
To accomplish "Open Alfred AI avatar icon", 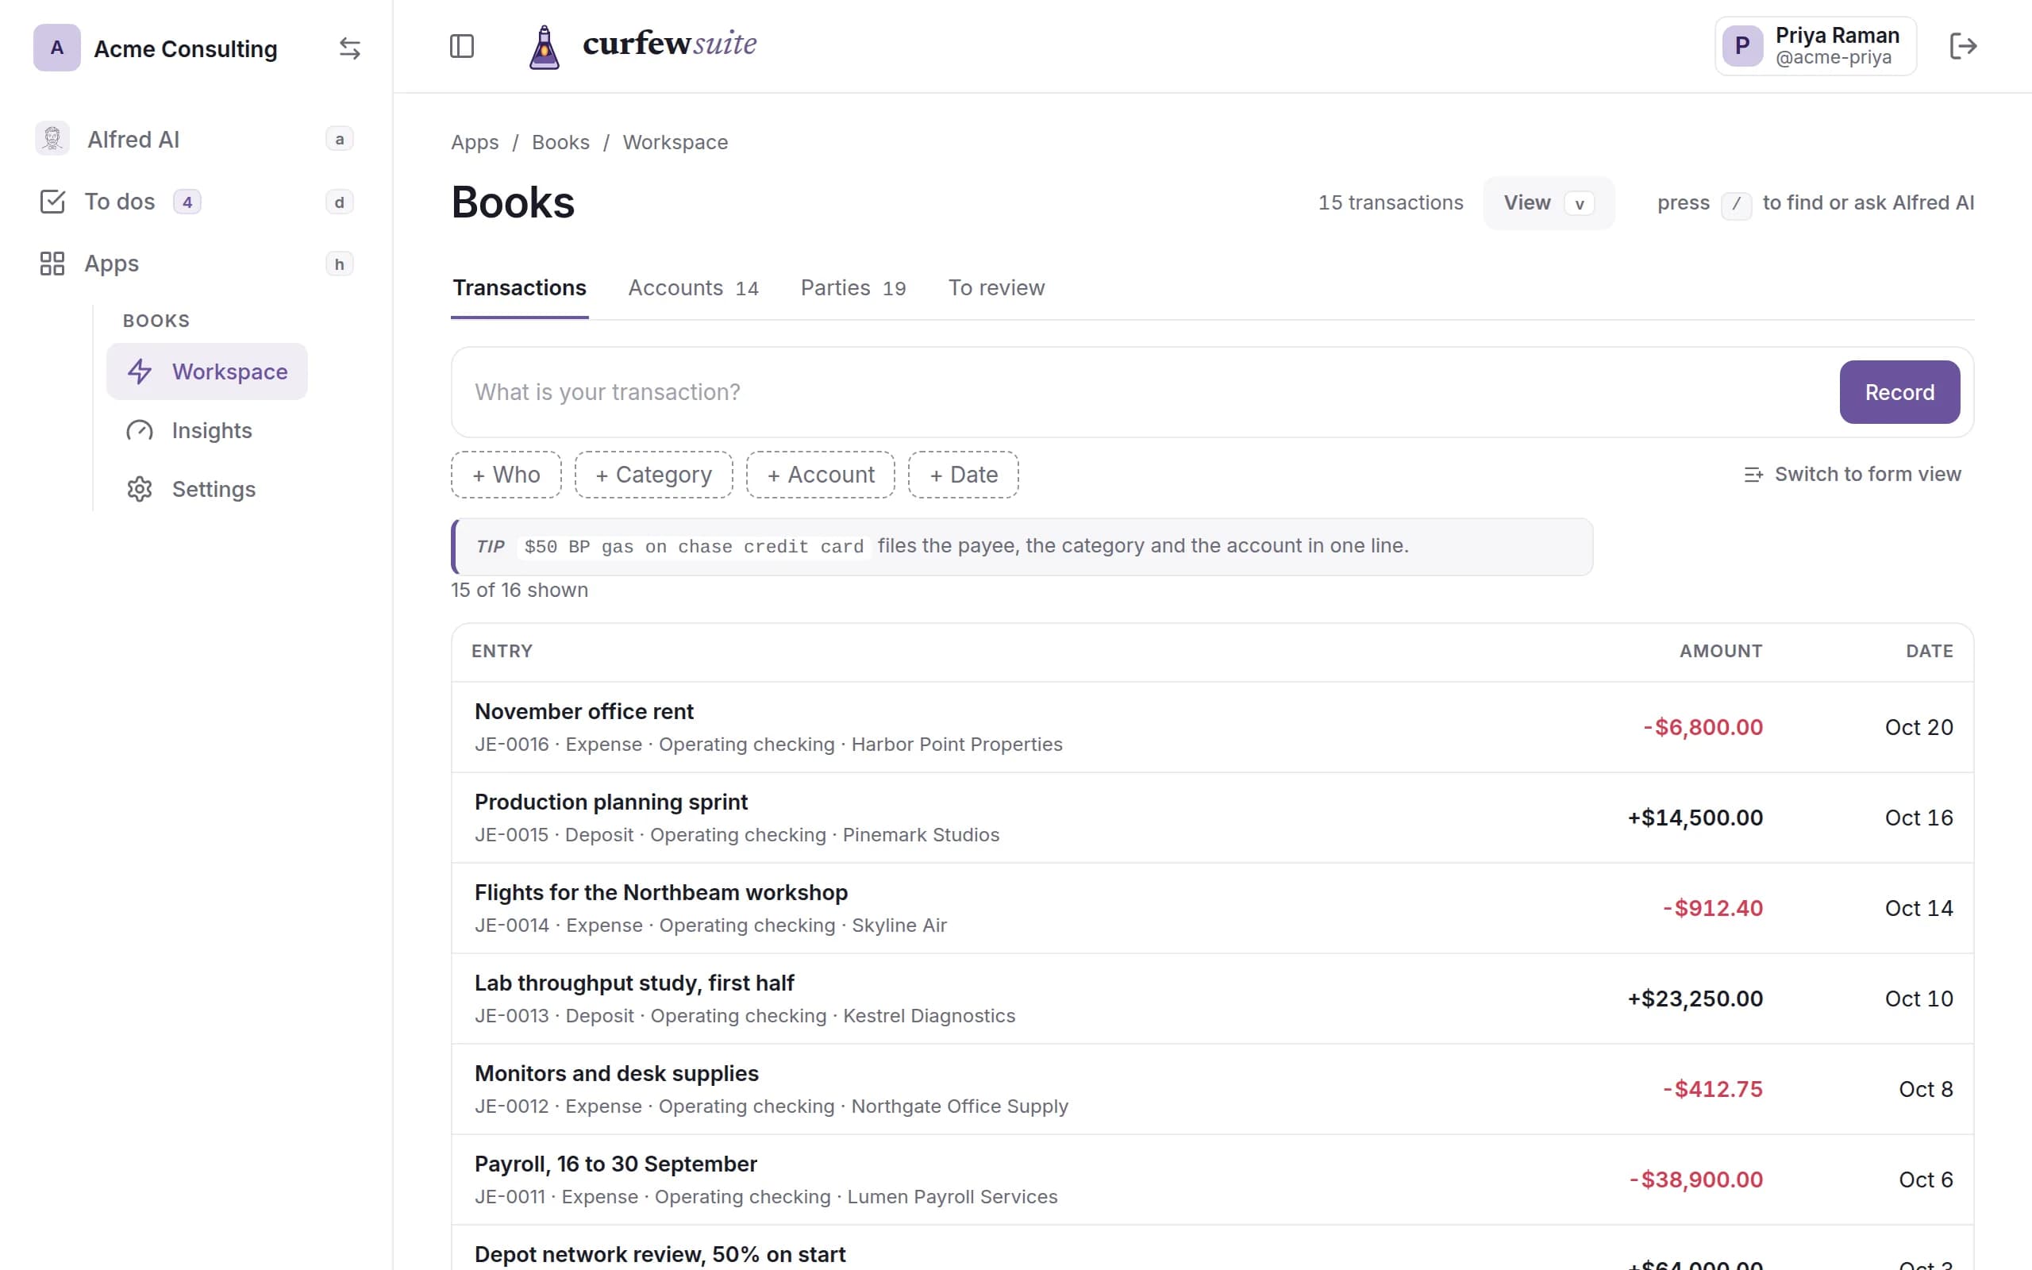I will coord(52,139).
